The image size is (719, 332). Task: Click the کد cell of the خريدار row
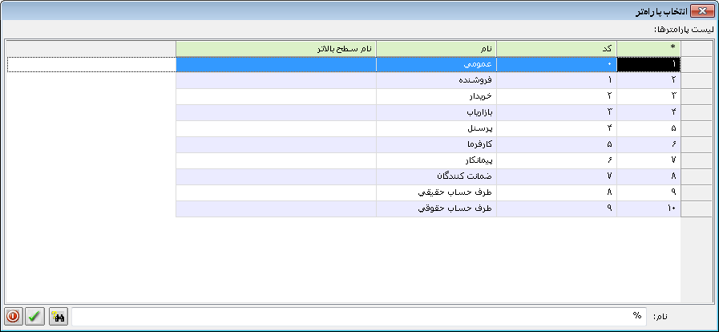coord(556,96)
